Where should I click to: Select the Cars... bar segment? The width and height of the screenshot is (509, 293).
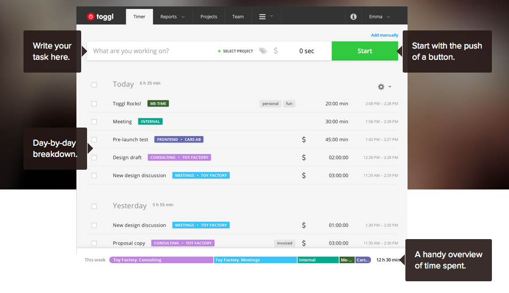pyautogui.click(x=363, y=260)
